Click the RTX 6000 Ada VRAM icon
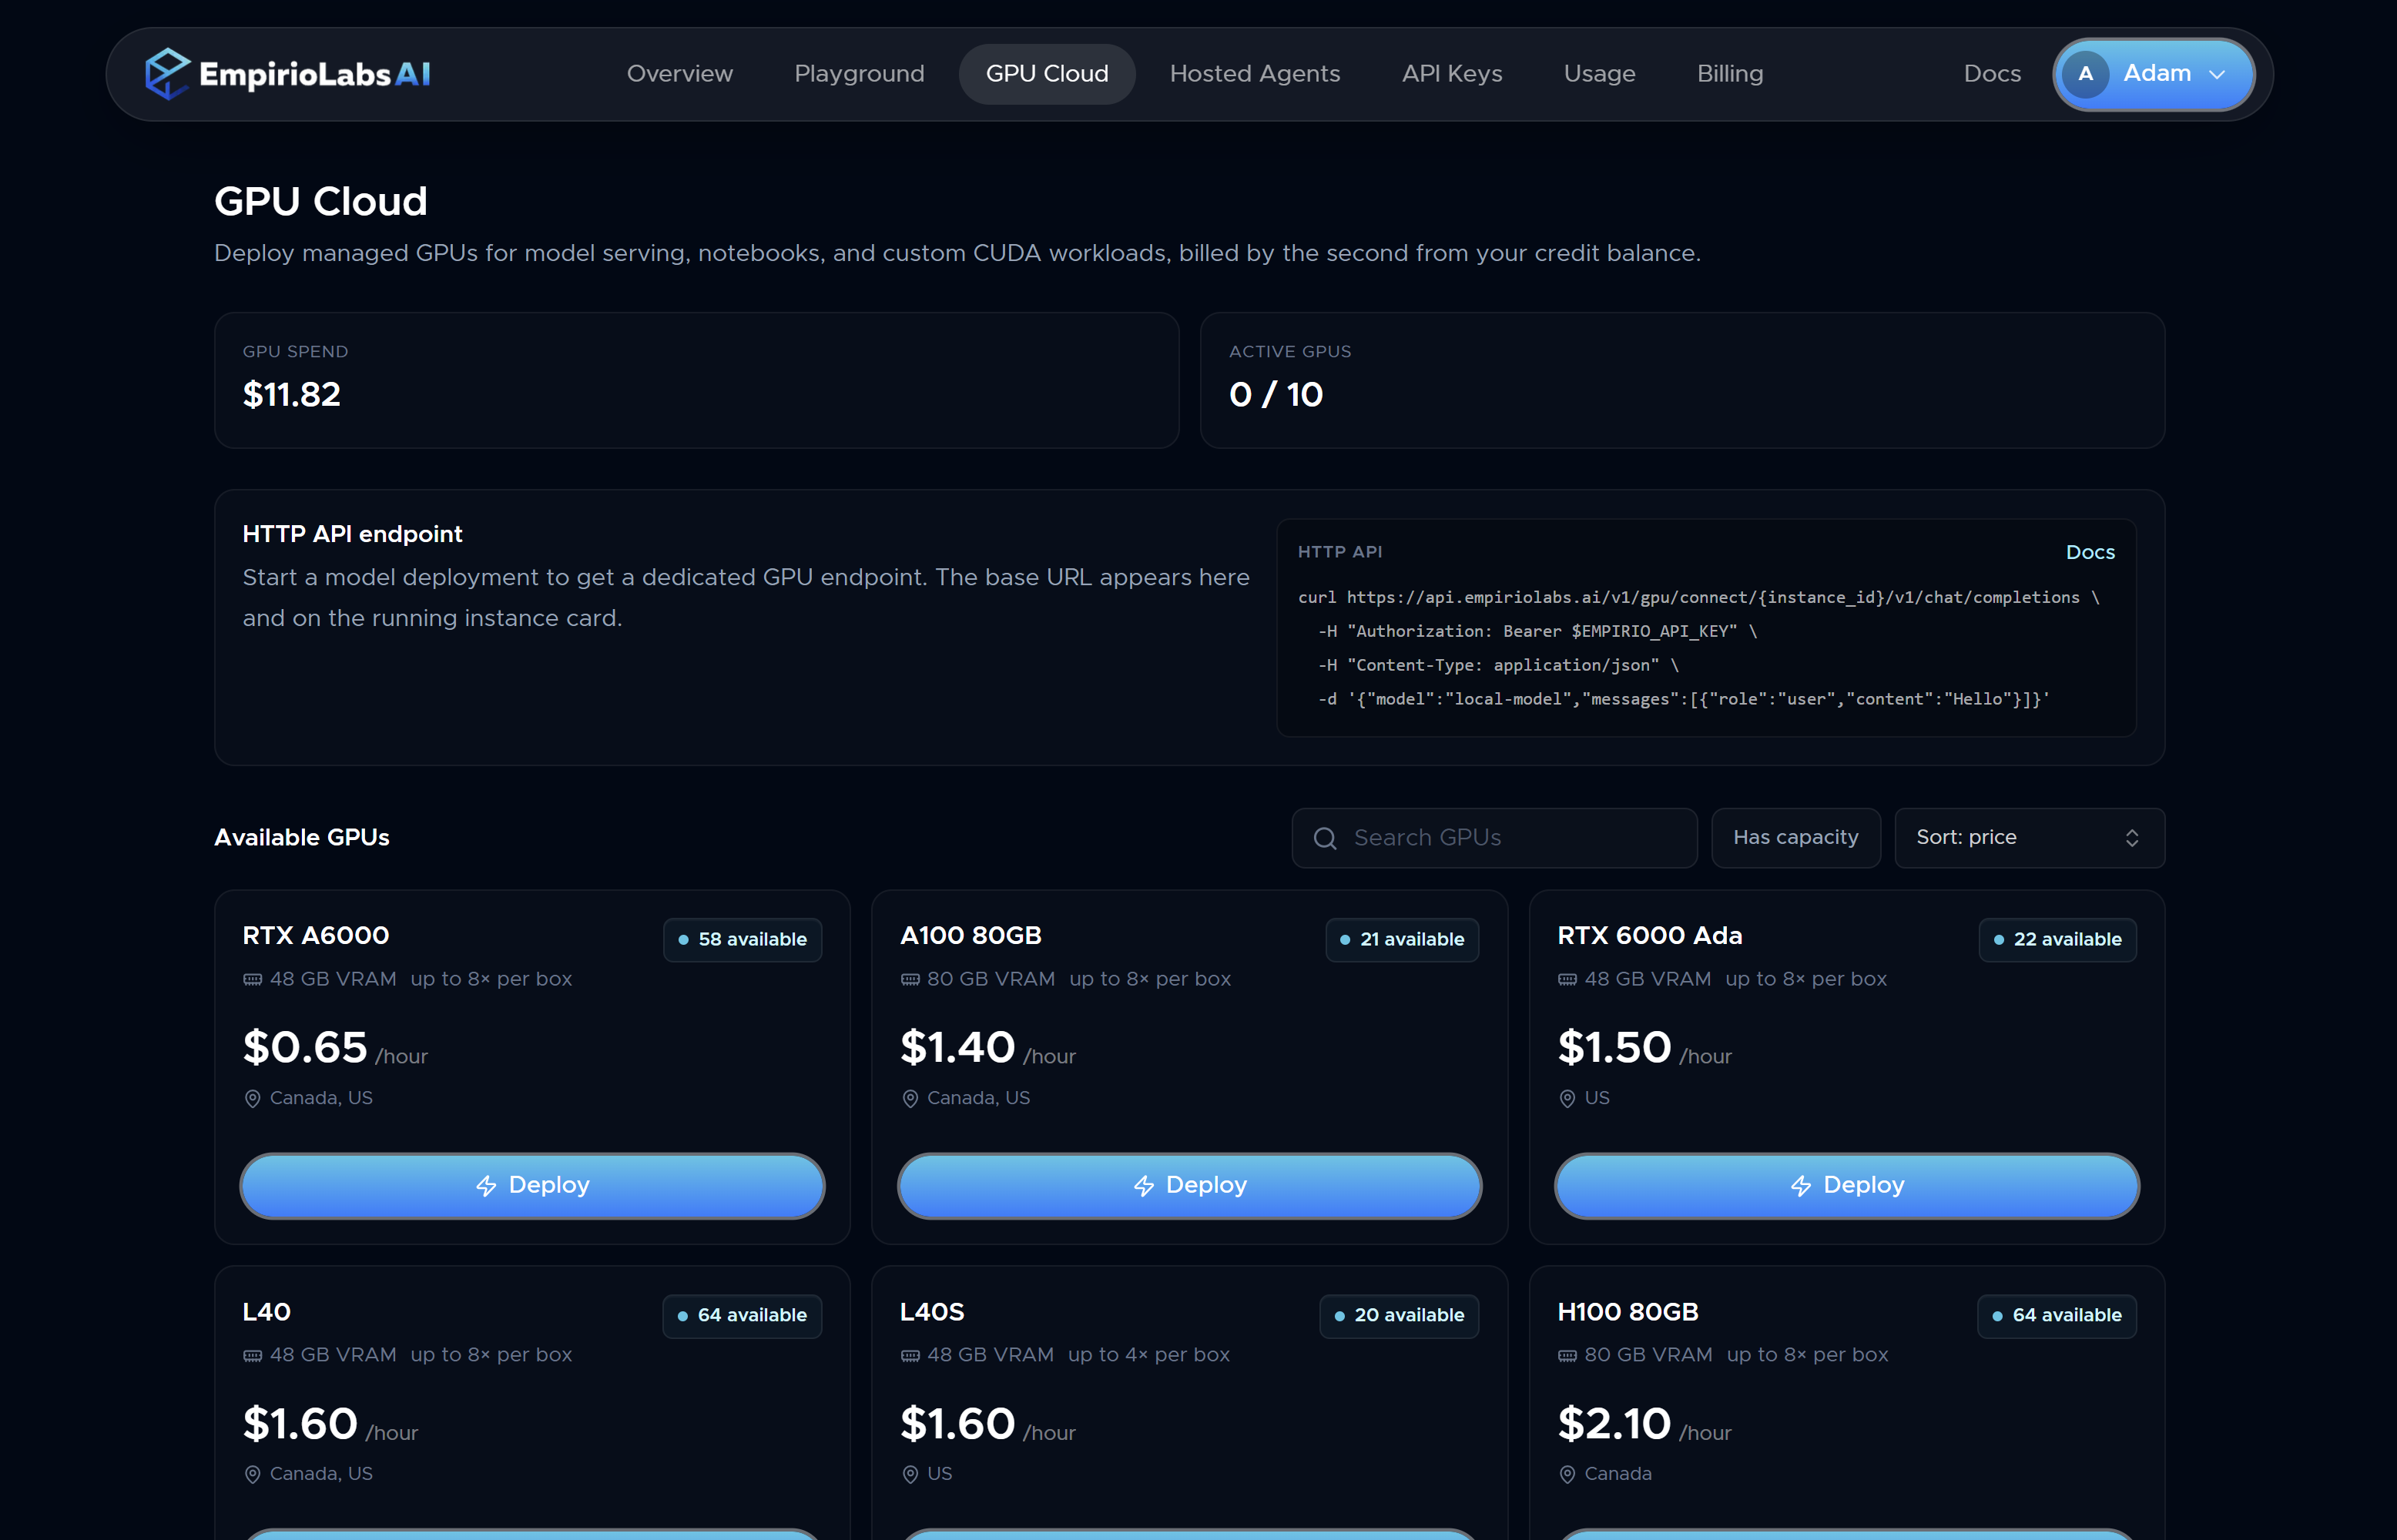 1567,980
